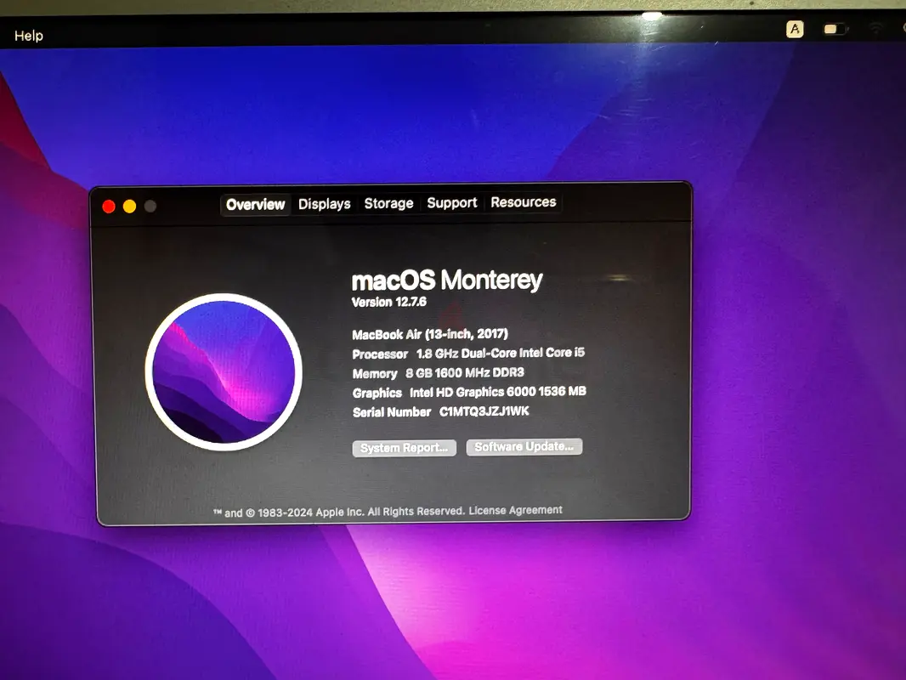Click the 1.8 GHz Dual-Core Intel Core i5 value

point(501,353)
